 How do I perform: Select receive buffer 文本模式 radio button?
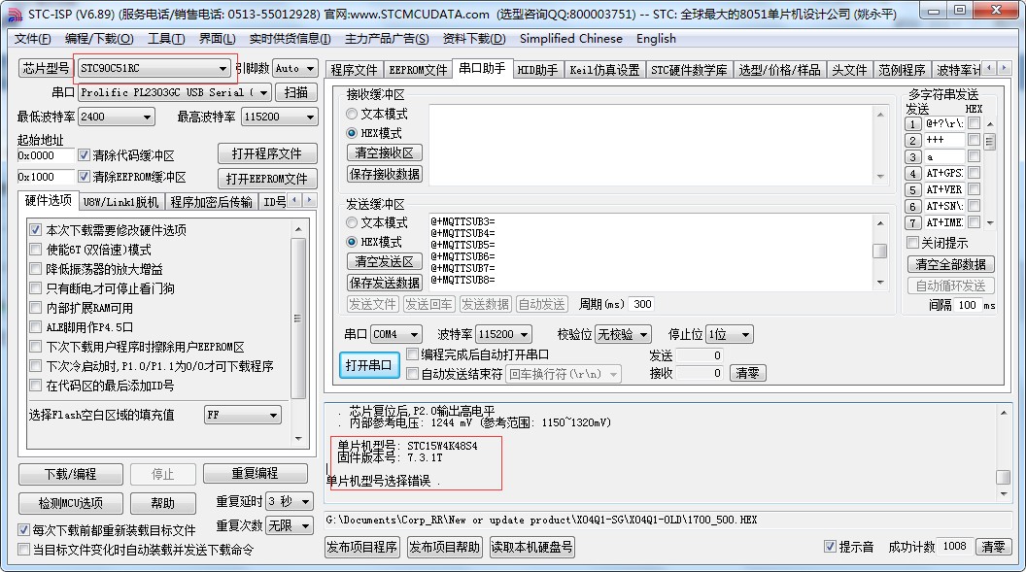pyautogui.click(x=352, y=114)
